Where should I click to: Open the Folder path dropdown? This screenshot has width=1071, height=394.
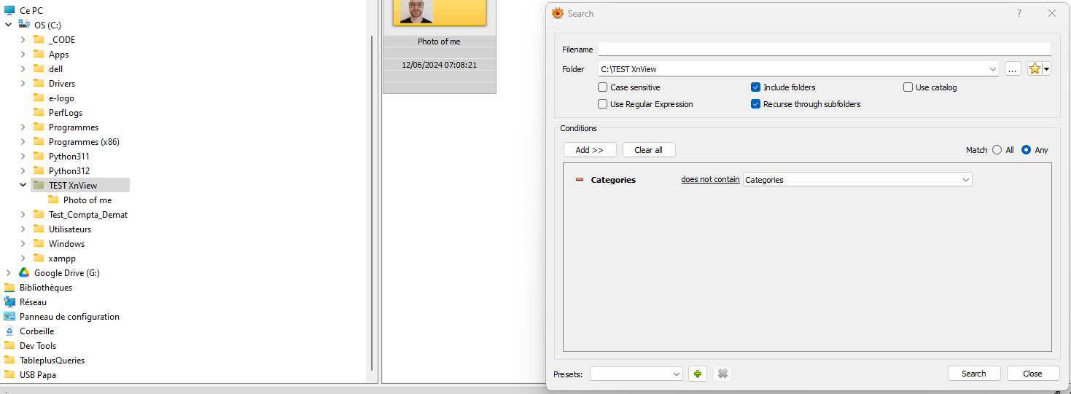point(992,69)
